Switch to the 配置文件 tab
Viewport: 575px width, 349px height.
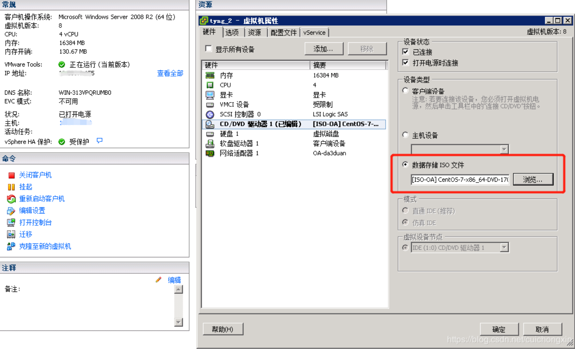pos(284,32)
